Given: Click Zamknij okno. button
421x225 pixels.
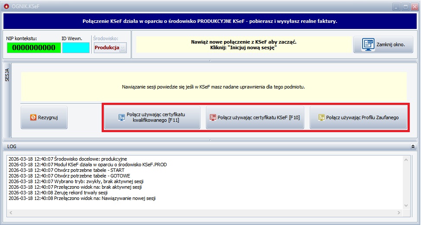Looking at the screenshot, I should click(x=383, y=44).
